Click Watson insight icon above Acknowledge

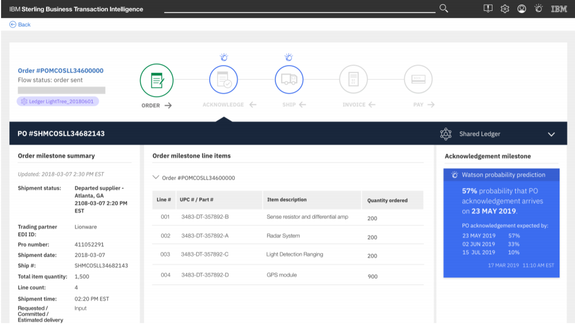[224, 57]
